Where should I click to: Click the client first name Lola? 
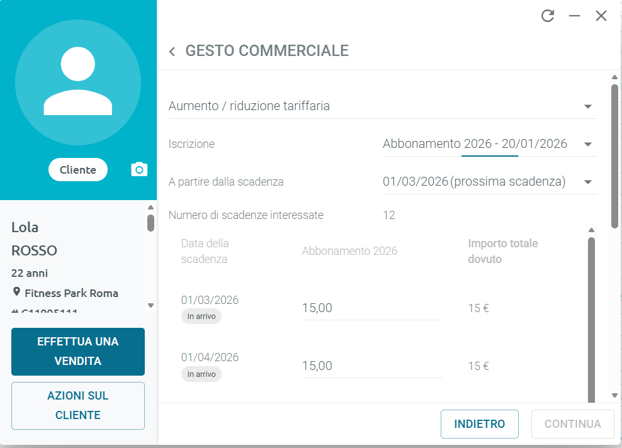[25, 227]
